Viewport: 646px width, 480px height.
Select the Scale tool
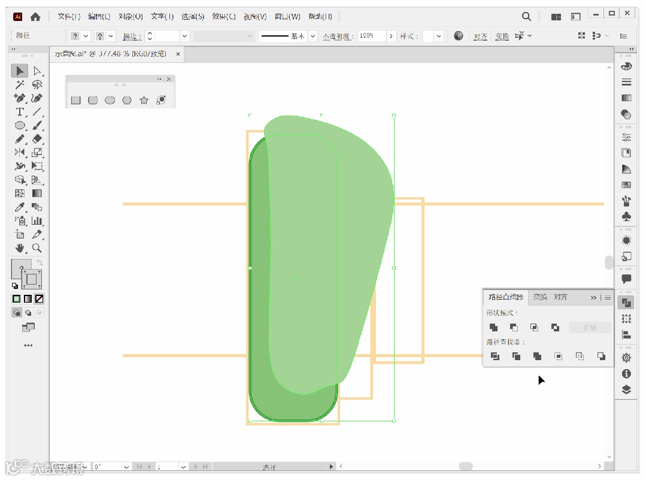click(37, 153)
